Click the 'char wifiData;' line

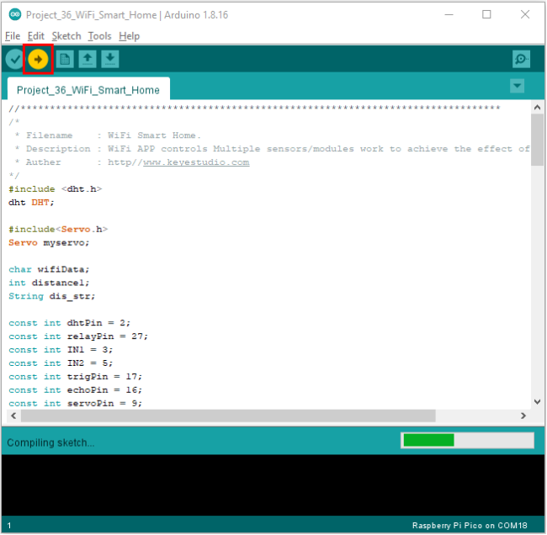click(49, 269)
